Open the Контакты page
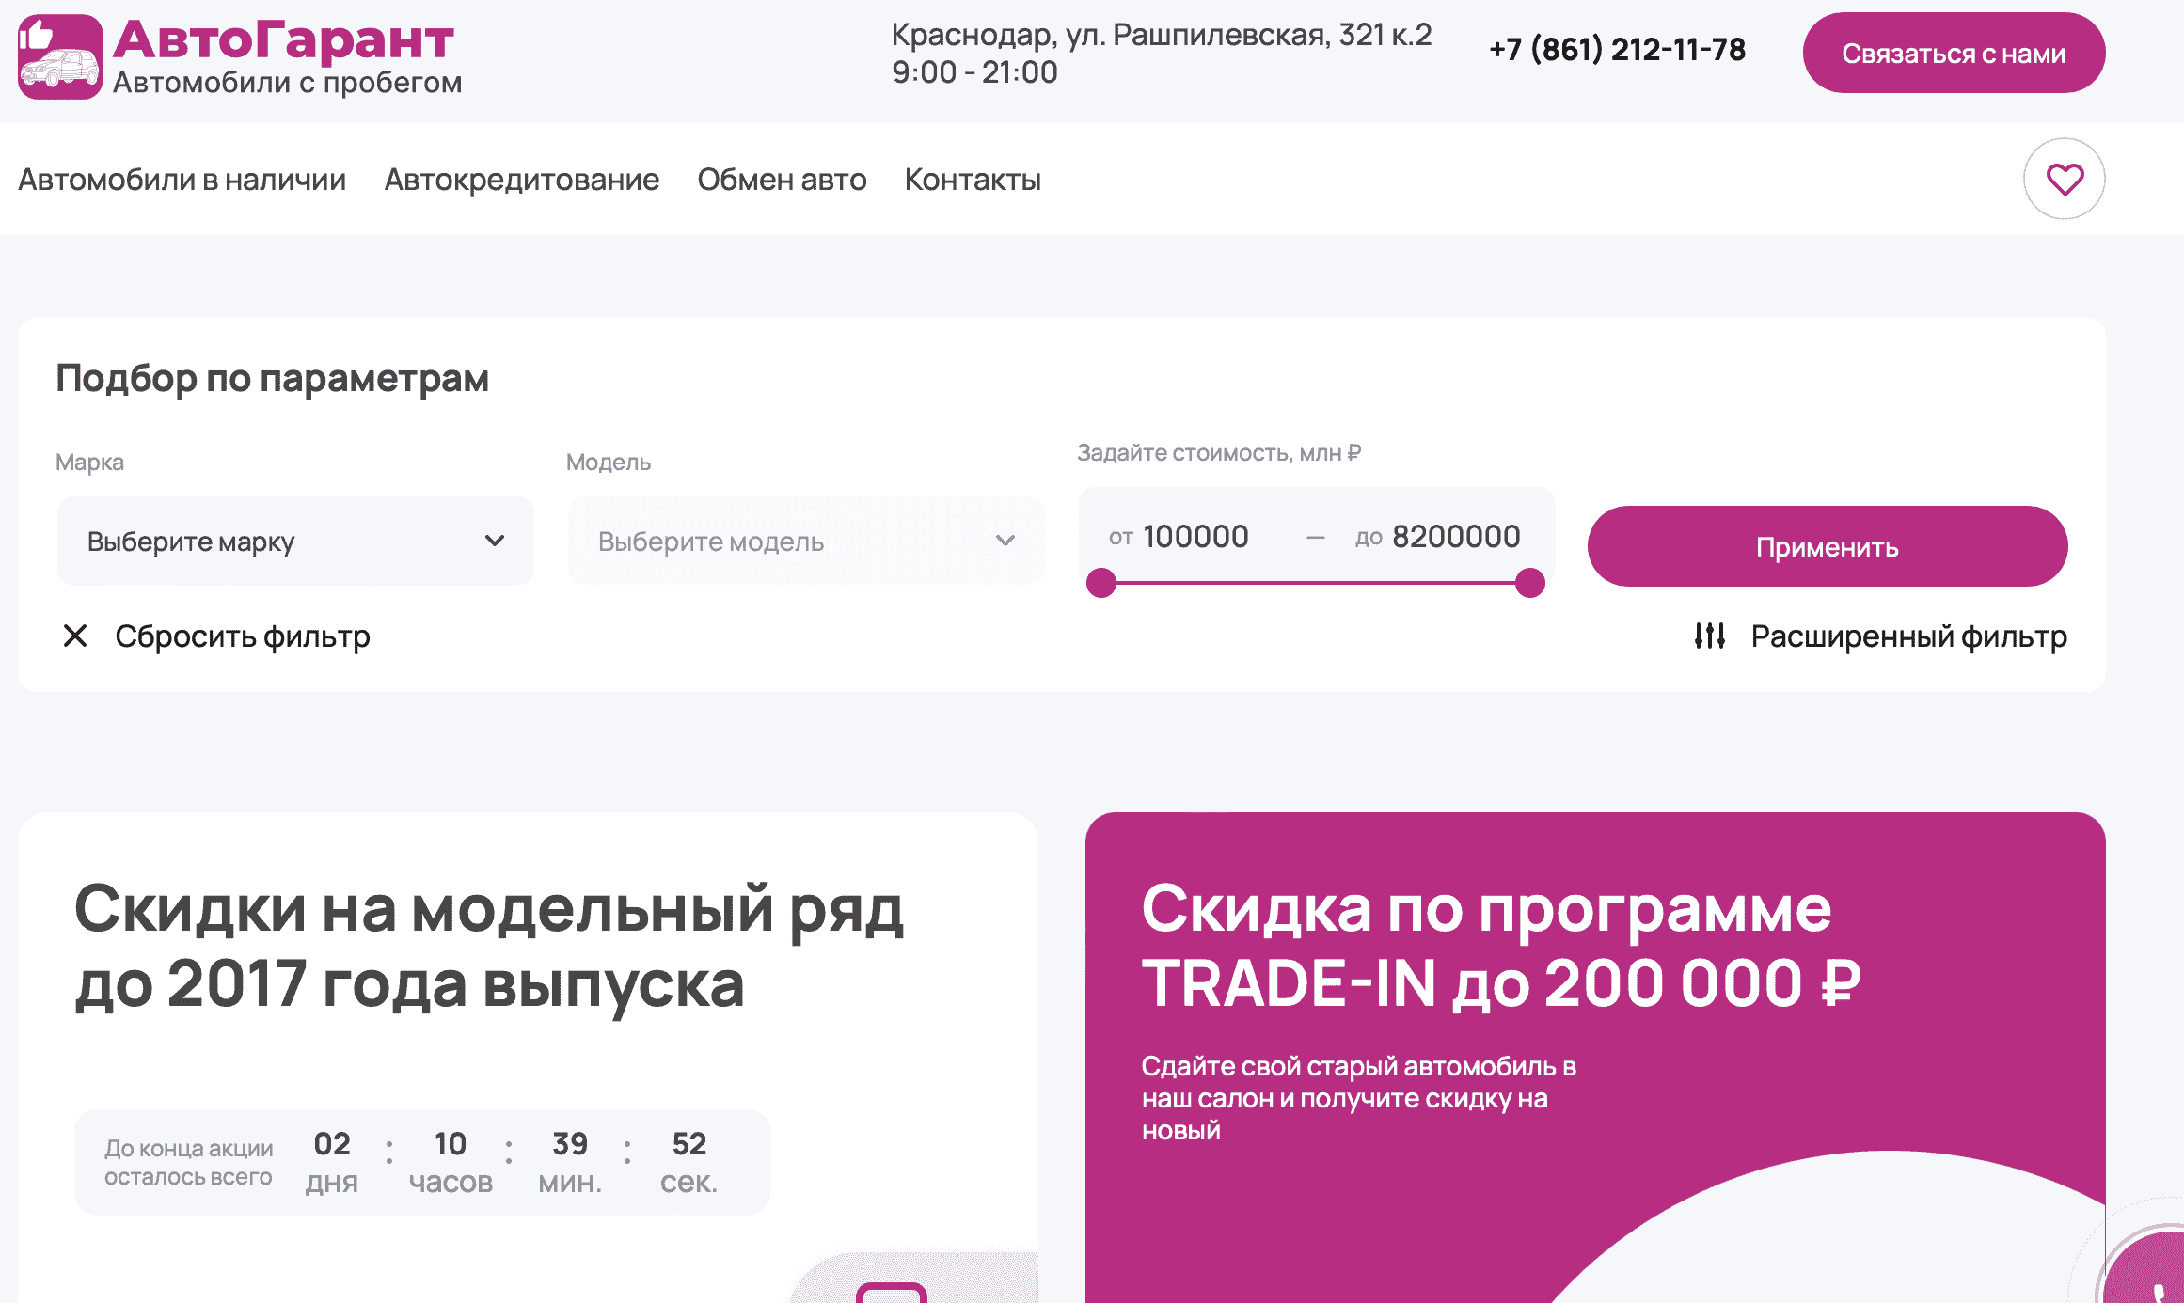The height and width of the screenshot is (1303, 2184). point(973,179)
